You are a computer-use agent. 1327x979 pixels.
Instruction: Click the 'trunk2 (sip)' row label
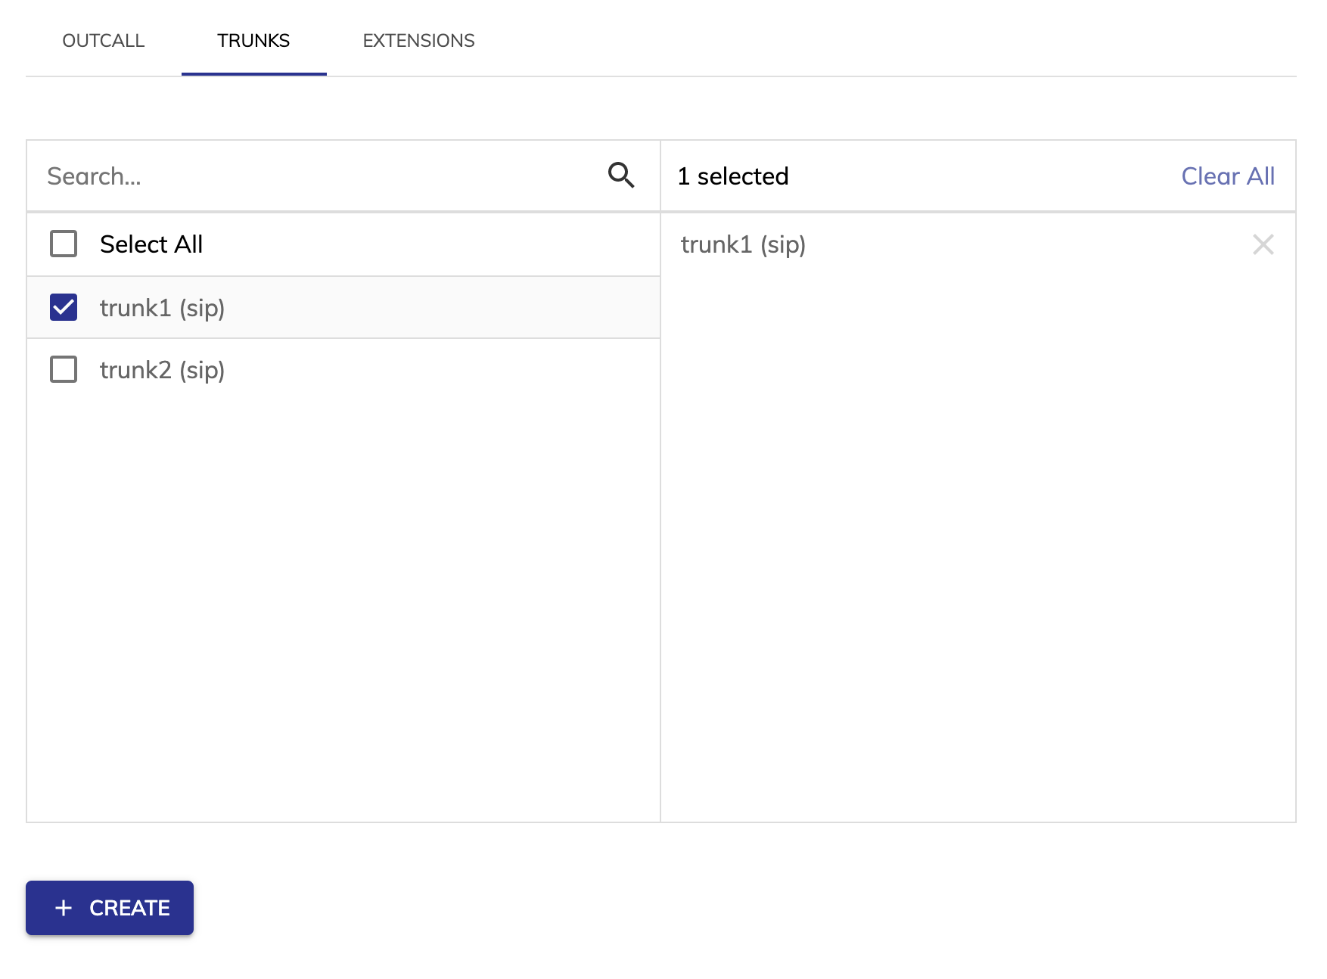[162, 370]
